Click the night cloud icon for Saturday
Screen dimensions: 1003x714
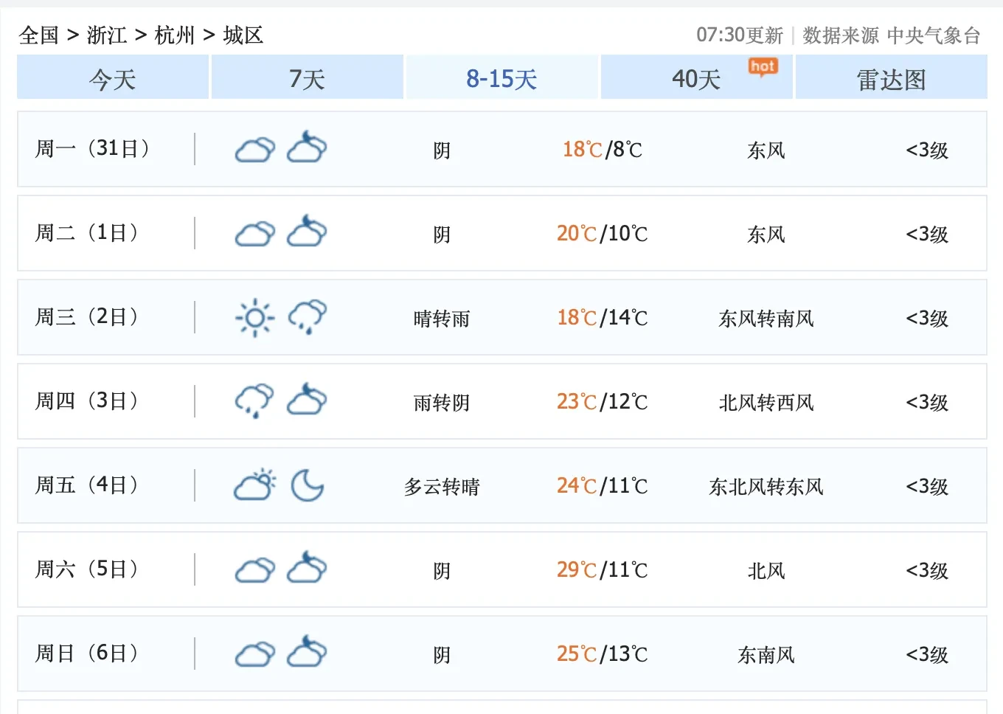308,569
